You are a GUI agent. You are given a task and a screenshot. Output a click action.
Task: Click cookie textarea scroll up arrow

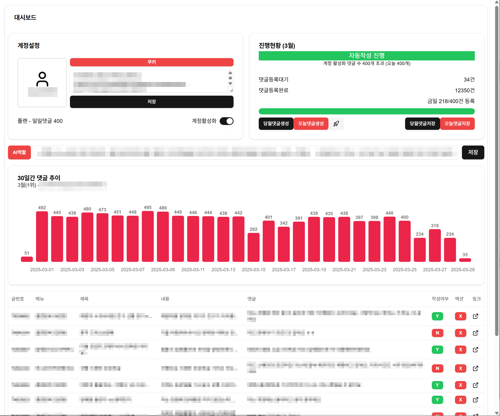click(x=230, y=73)
